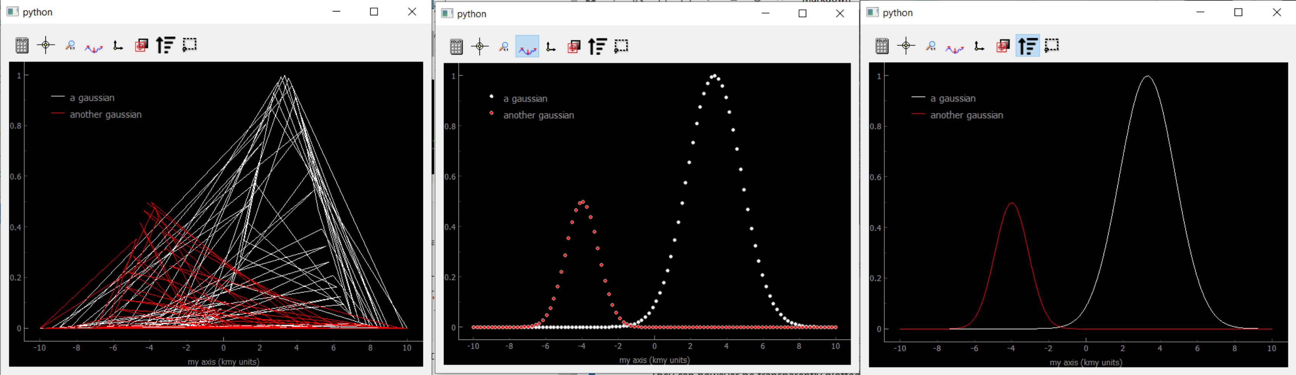Reset zoom to 1:1 in middle window

pos(504,47)
